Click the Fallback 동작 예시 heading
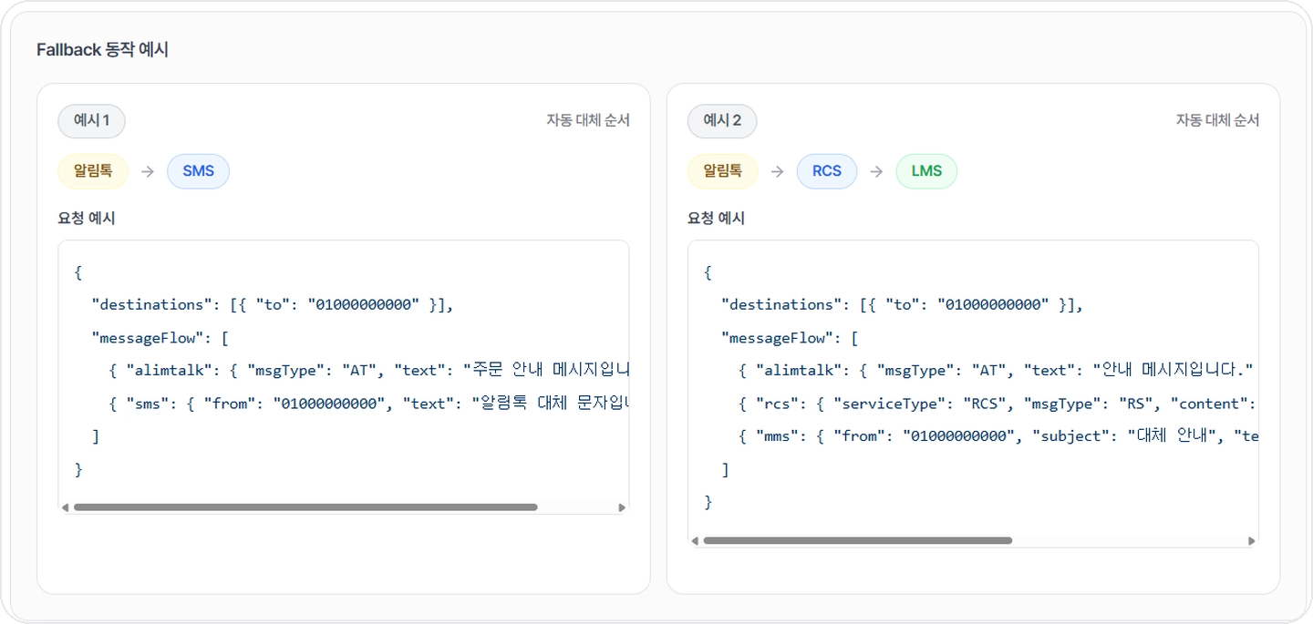This screenshot has width=1313, height=624. pos(102,50)
